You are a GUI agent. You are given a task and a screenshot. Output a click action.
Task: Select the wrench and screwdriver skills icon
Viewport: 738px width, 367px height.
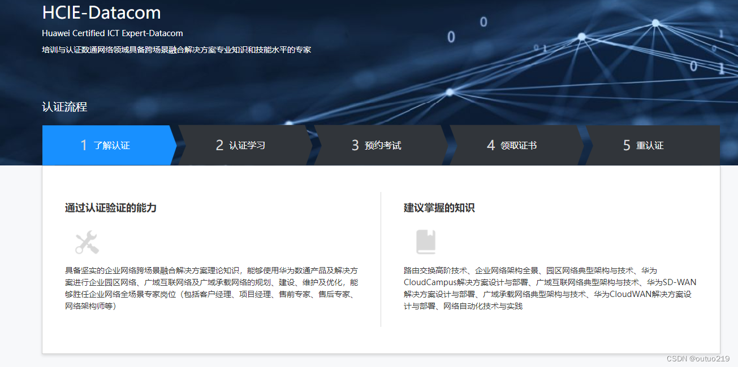[88, 242]
